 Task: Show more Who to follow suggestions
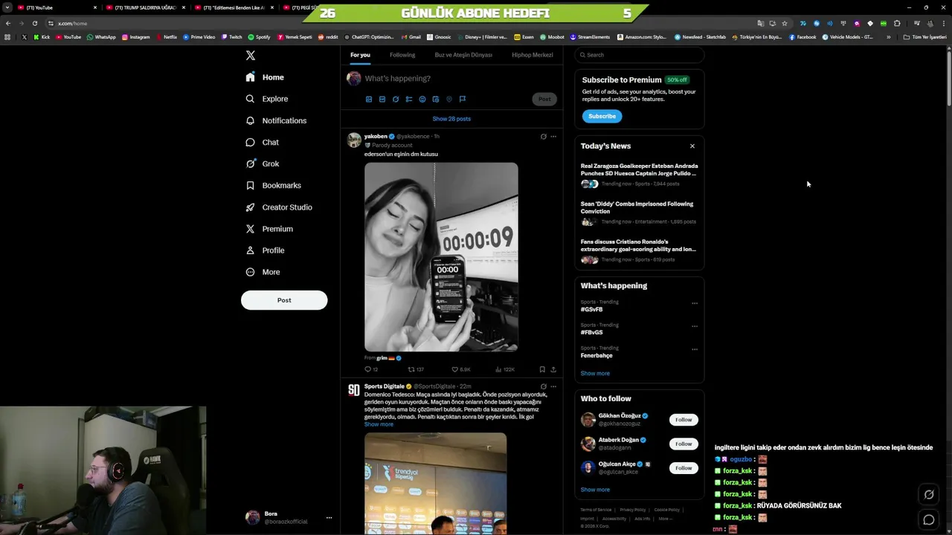coord(595,490)
